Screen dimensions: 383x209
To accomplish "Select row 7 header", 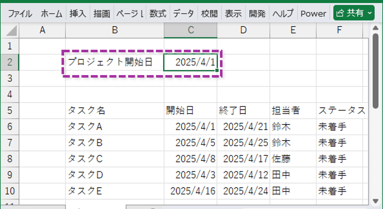I will coord(10,143).
